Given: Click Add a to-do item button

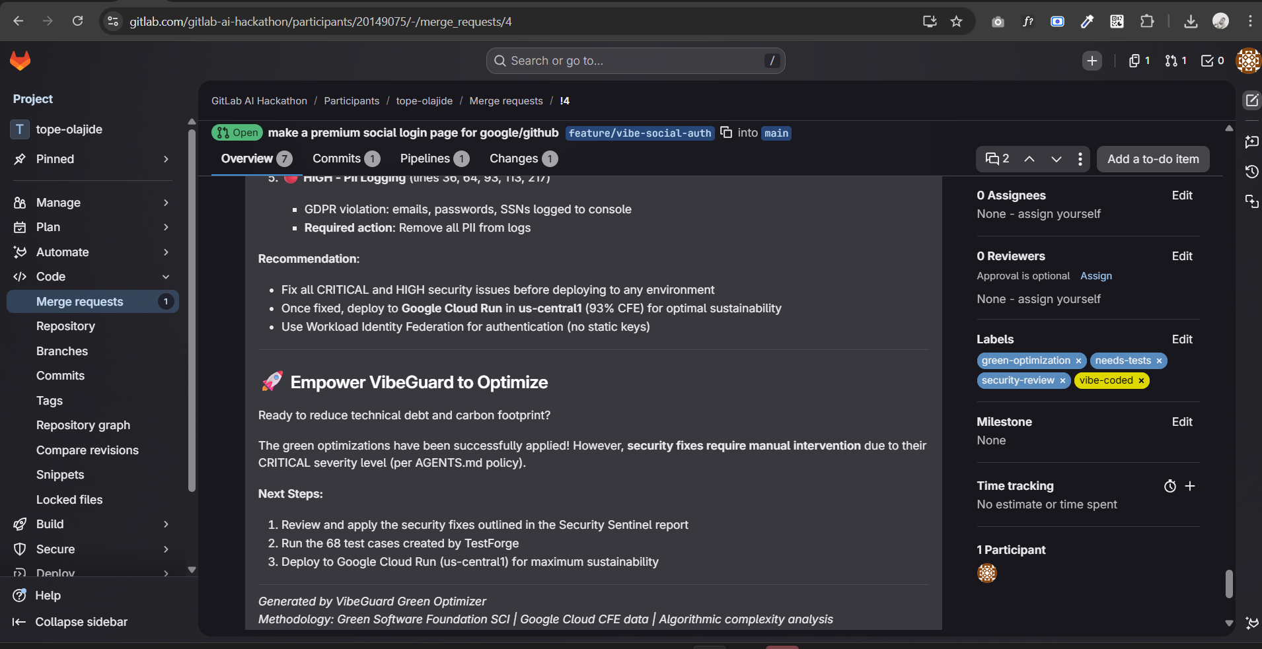Looking at the screenshot, I should pyautogui.click(x=1153, y=159).
